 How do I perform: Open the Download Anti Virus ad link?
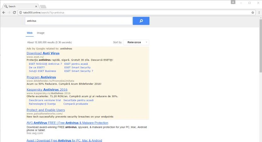pyautogui.click(x=43, y=53)
